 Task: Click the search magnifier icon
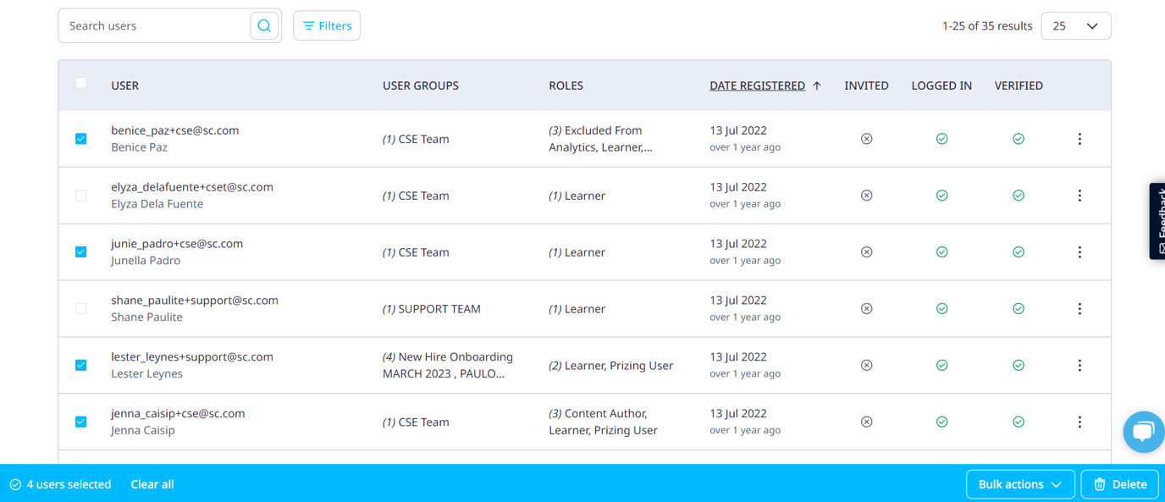coord(264,25)
